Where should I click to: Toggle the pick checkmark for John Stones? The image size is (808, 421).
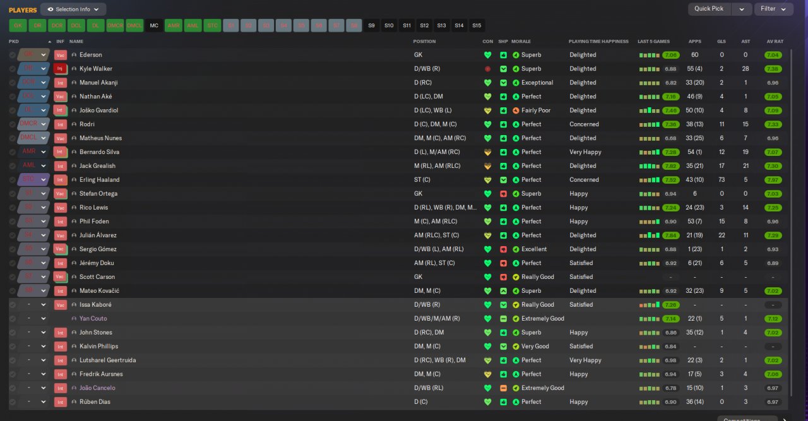tap(13, 333)
